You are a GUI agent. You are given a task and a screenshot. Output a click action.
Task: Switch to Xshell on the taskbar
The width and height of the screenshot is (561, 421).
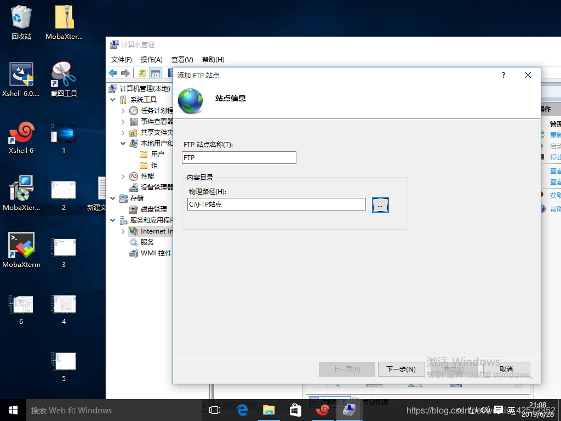[x=323, y=410]
